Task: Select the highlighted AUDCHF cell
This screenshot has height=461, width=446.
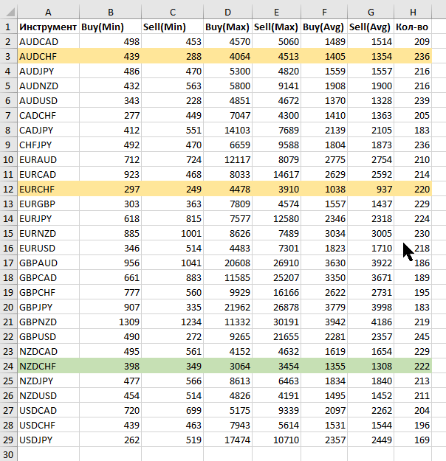Action: (x=48, y=56)
